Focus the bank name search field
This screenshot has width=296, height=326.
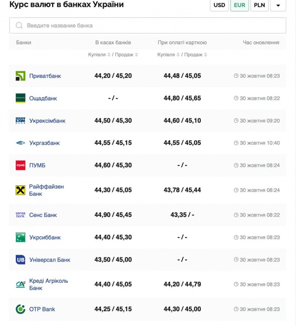[148, 26]
